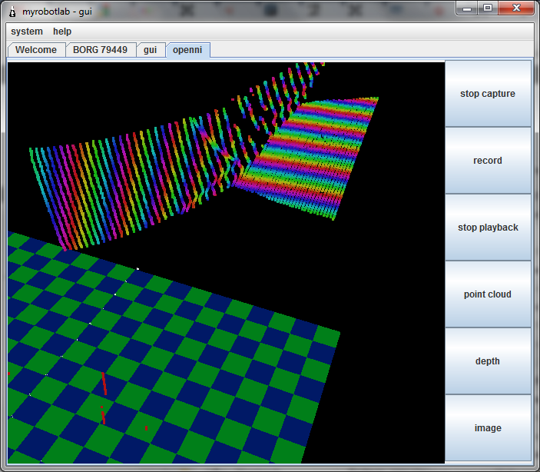Switch to the Welcome tab
Image resolution: width=540 pixels, height=472 pixels.
coord(36,50)
